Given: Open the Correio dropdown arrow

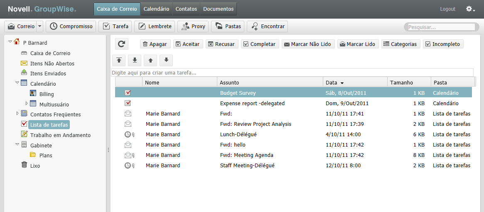Looking at the screenshot, I should click(39, 26).
